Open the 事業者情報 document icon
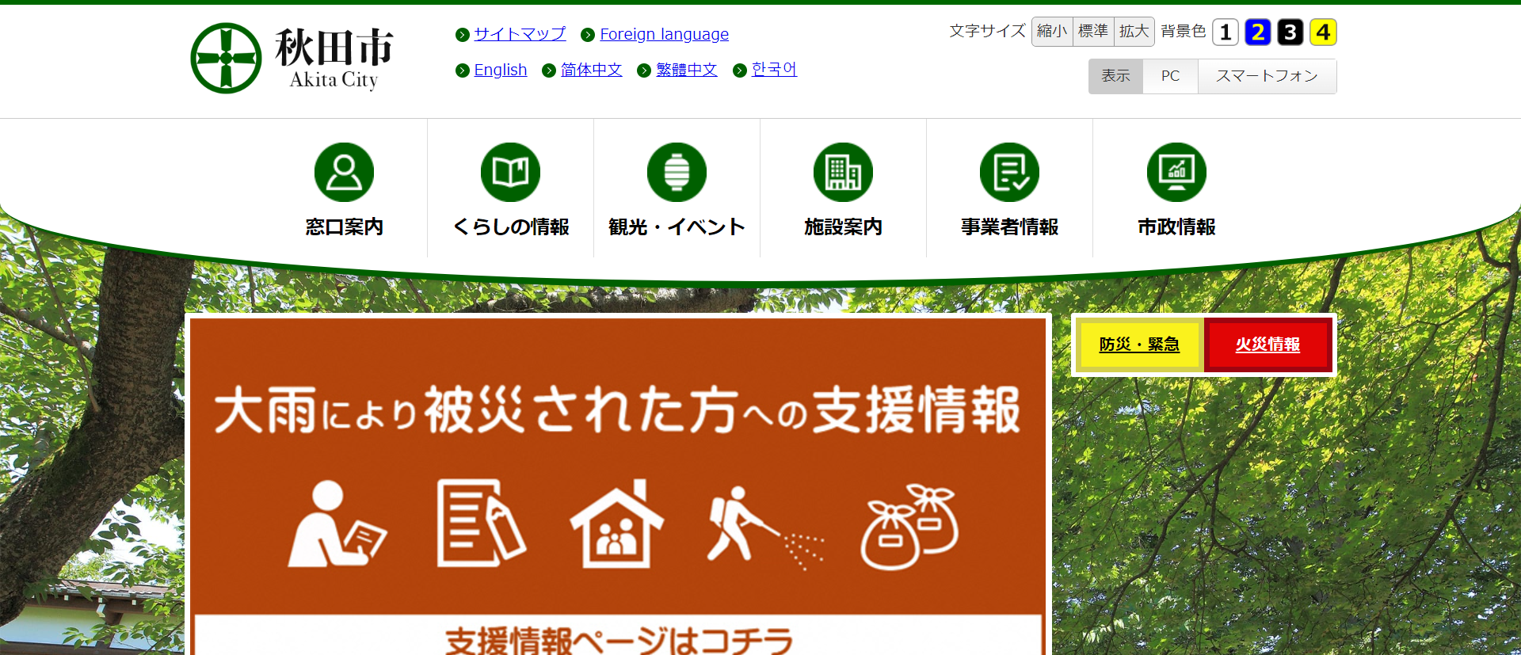This screenshot has height=655, width=1521. coord(1010,172)
